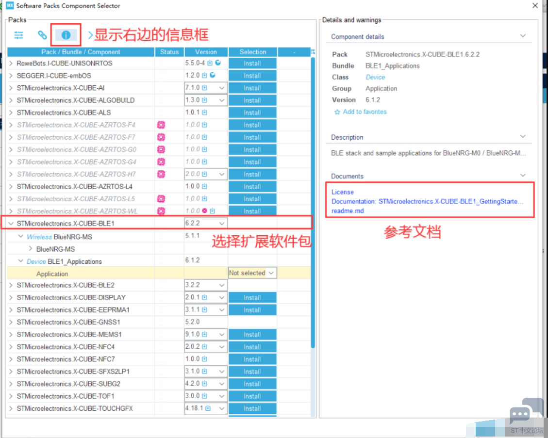
Task: Open the X-CUBE-NFC4 version 2.0.2 dropdown
Action: (221, 347)
